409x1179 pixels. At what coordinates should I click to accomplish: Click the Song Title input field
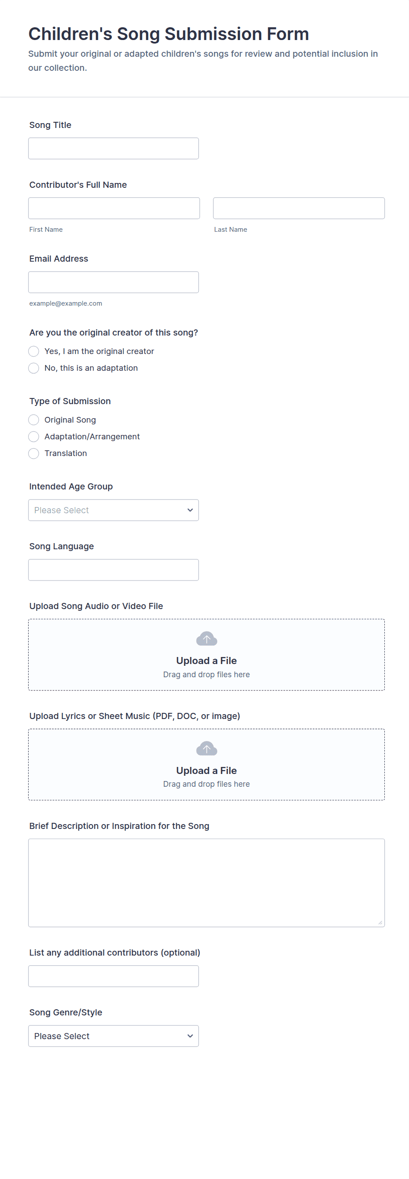pyautogui.click(x=113, y=148)
